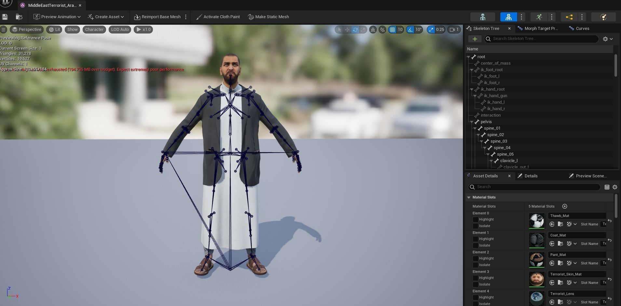Browse to asset in Content Browser icon
The height and width of the screenshot is (306, 621).
[19, 17]
